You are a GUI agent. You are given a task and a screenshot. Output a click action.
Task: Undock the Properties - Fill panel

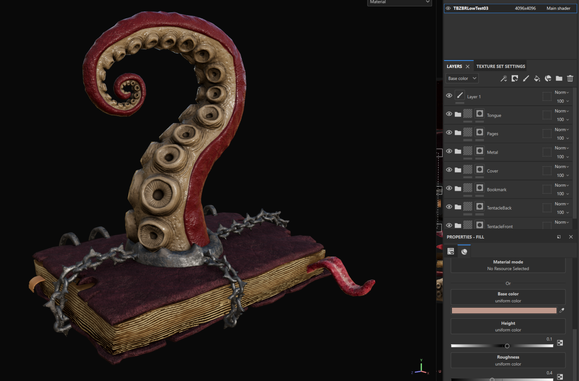559,237
